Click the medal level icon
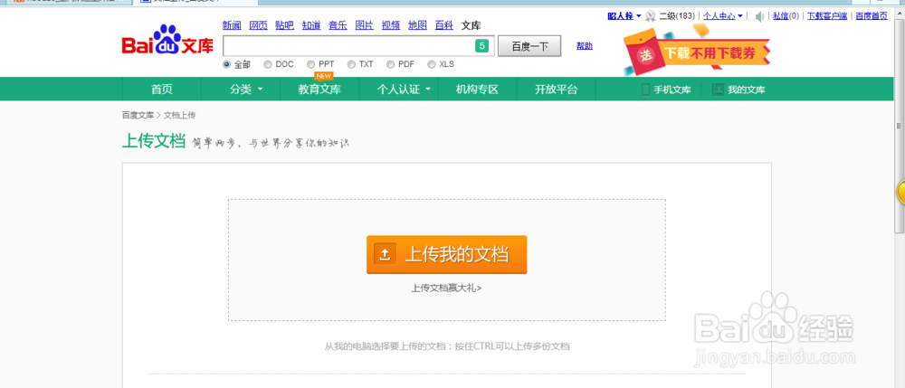 coord(651,16)
